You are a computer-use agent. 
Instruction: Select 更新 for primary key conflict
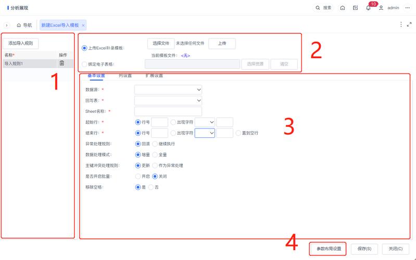pyautogui.click(x=137, y=166)
